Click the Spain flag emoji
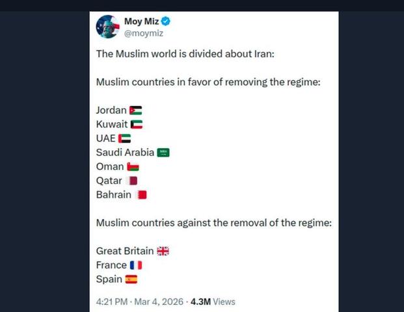The image size is (404, 312). pyautogui.click(x=131, y=279)
